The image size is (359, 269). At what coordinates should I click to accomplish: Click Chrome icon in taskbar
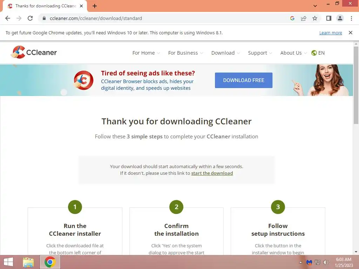click(50, 262)
